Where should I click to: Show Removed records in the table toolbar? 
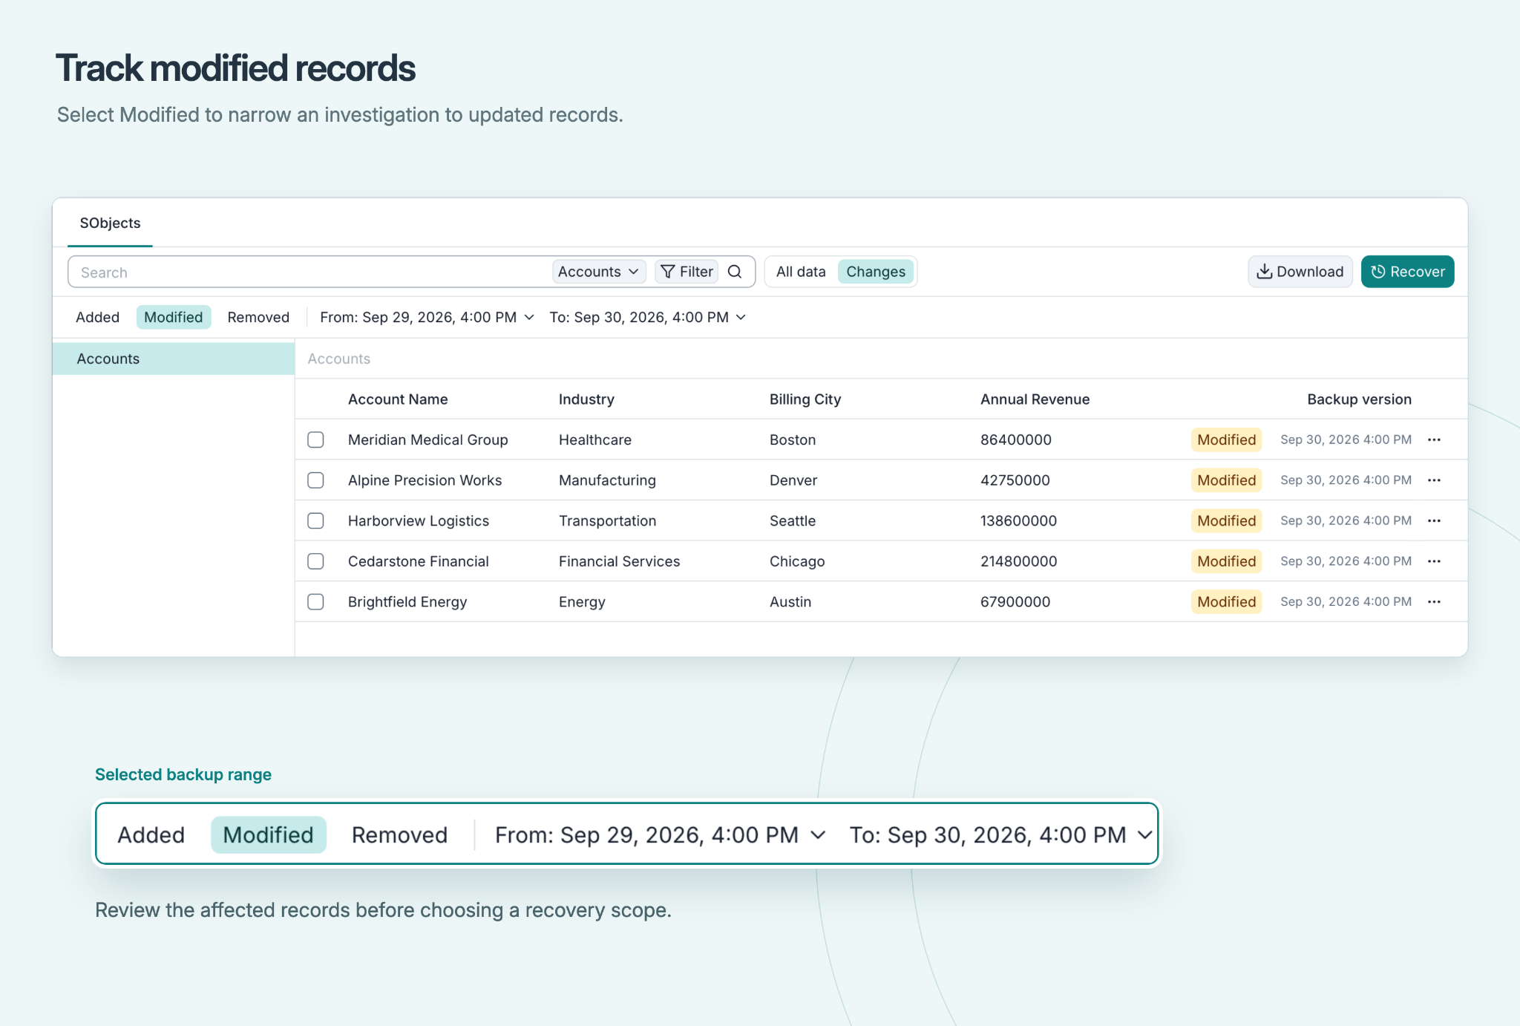[x=258, y=317]
